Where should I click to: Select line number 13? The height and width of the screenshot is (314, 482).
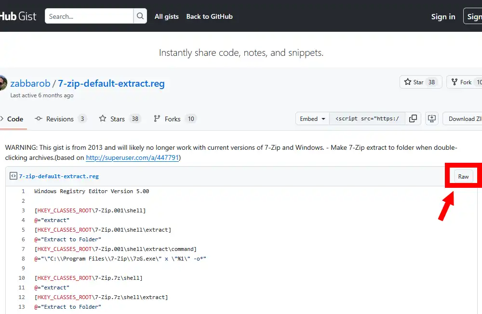click(x=22, y=307)
